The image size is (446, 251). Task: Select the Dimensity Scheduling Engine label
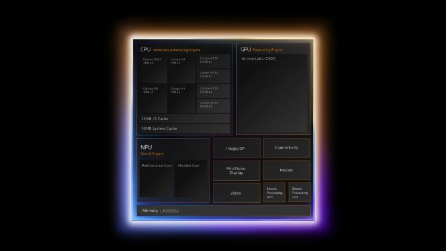[175, 50]
